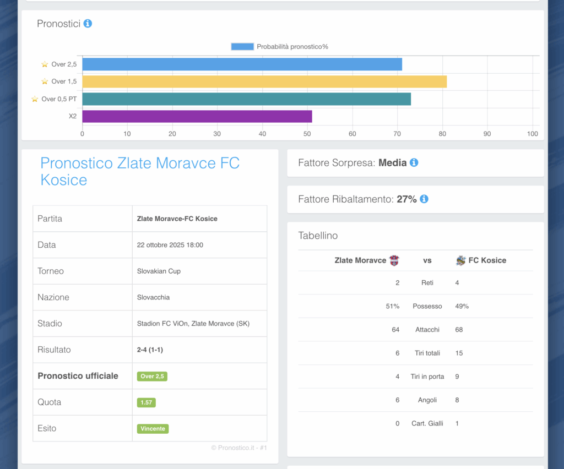The image size is (564, 469).
Task: Open the Pronostico Zlate Moravce FC Kosice heading
Action: tap(140, 171)
